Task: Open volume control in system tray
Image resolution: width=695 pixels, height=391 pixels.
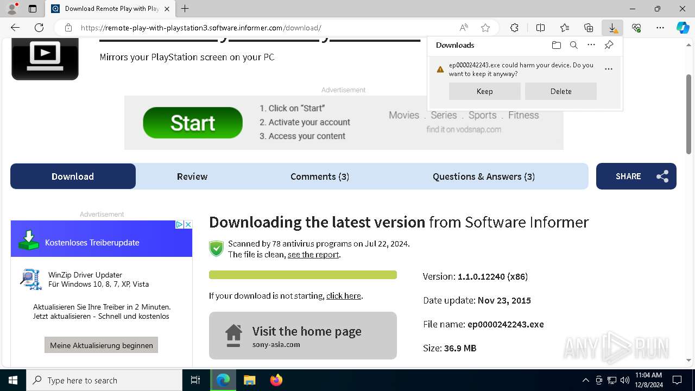Action: 624,380
